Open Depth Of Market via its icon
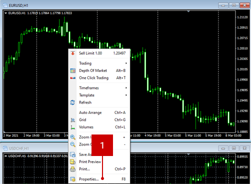 click(73, 70)
